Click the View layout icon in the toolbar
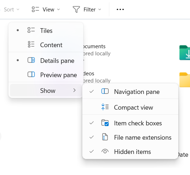The width and height of the screenshot is (190, 175). coord(35,9)
